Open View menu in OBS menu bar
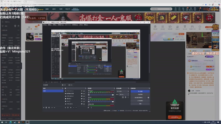221x124 pixels. [54, 25]
